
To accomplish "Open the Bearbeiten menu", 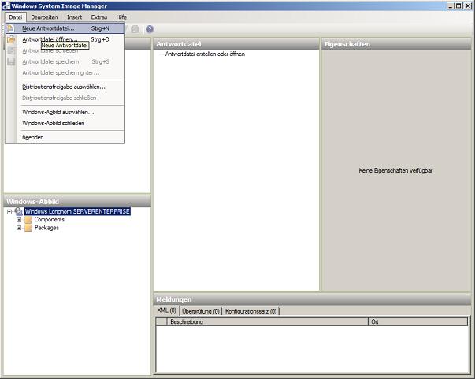I will [x=44, y=17].
